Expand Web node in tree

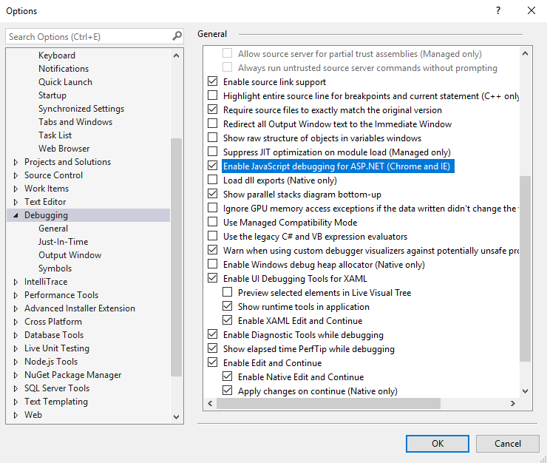[x=16, y=415]
